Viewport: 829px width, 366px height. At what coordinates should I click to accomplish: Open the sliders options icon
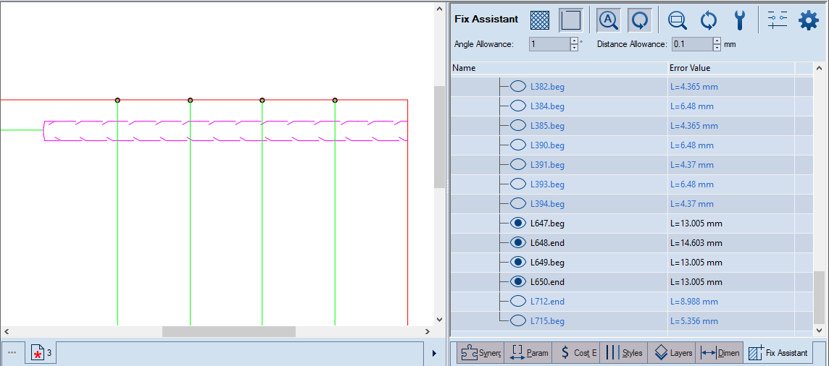777,20
